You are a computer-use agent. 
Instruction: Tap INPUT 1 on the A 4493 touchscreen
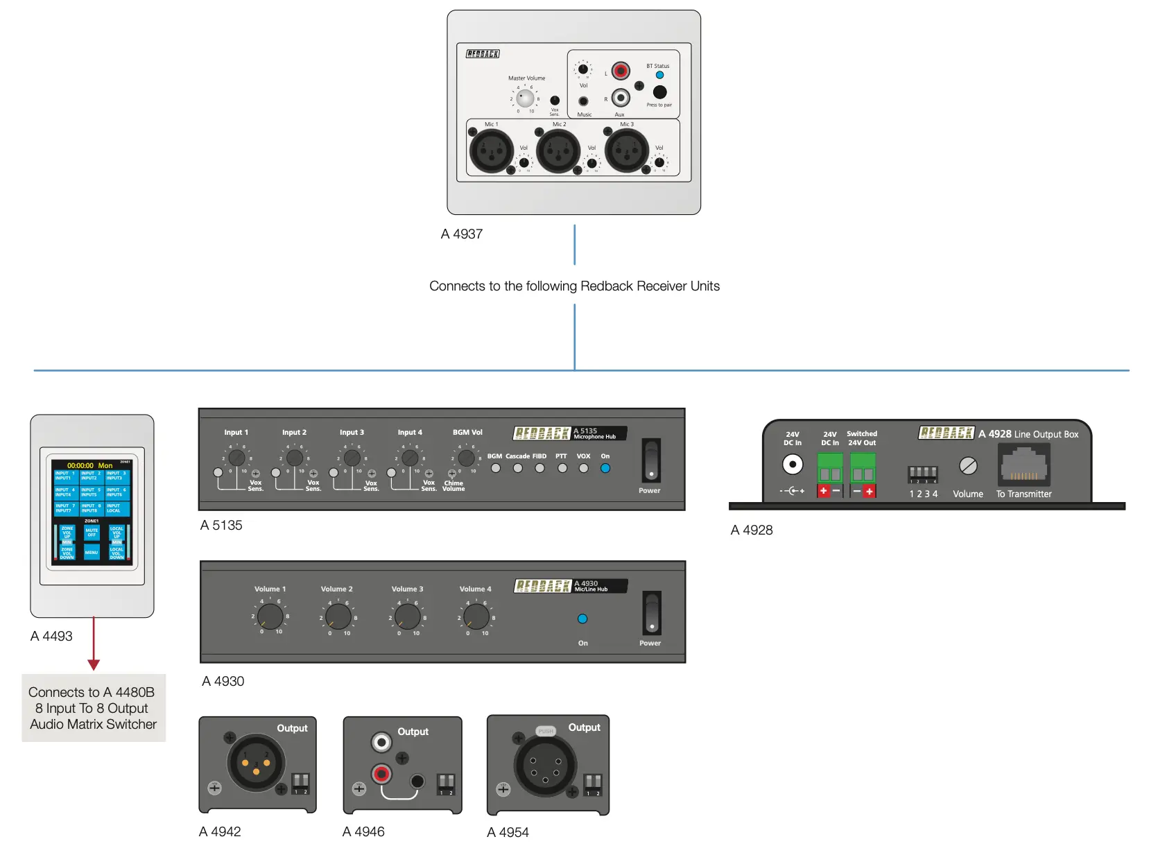click(x=66, y=476)
